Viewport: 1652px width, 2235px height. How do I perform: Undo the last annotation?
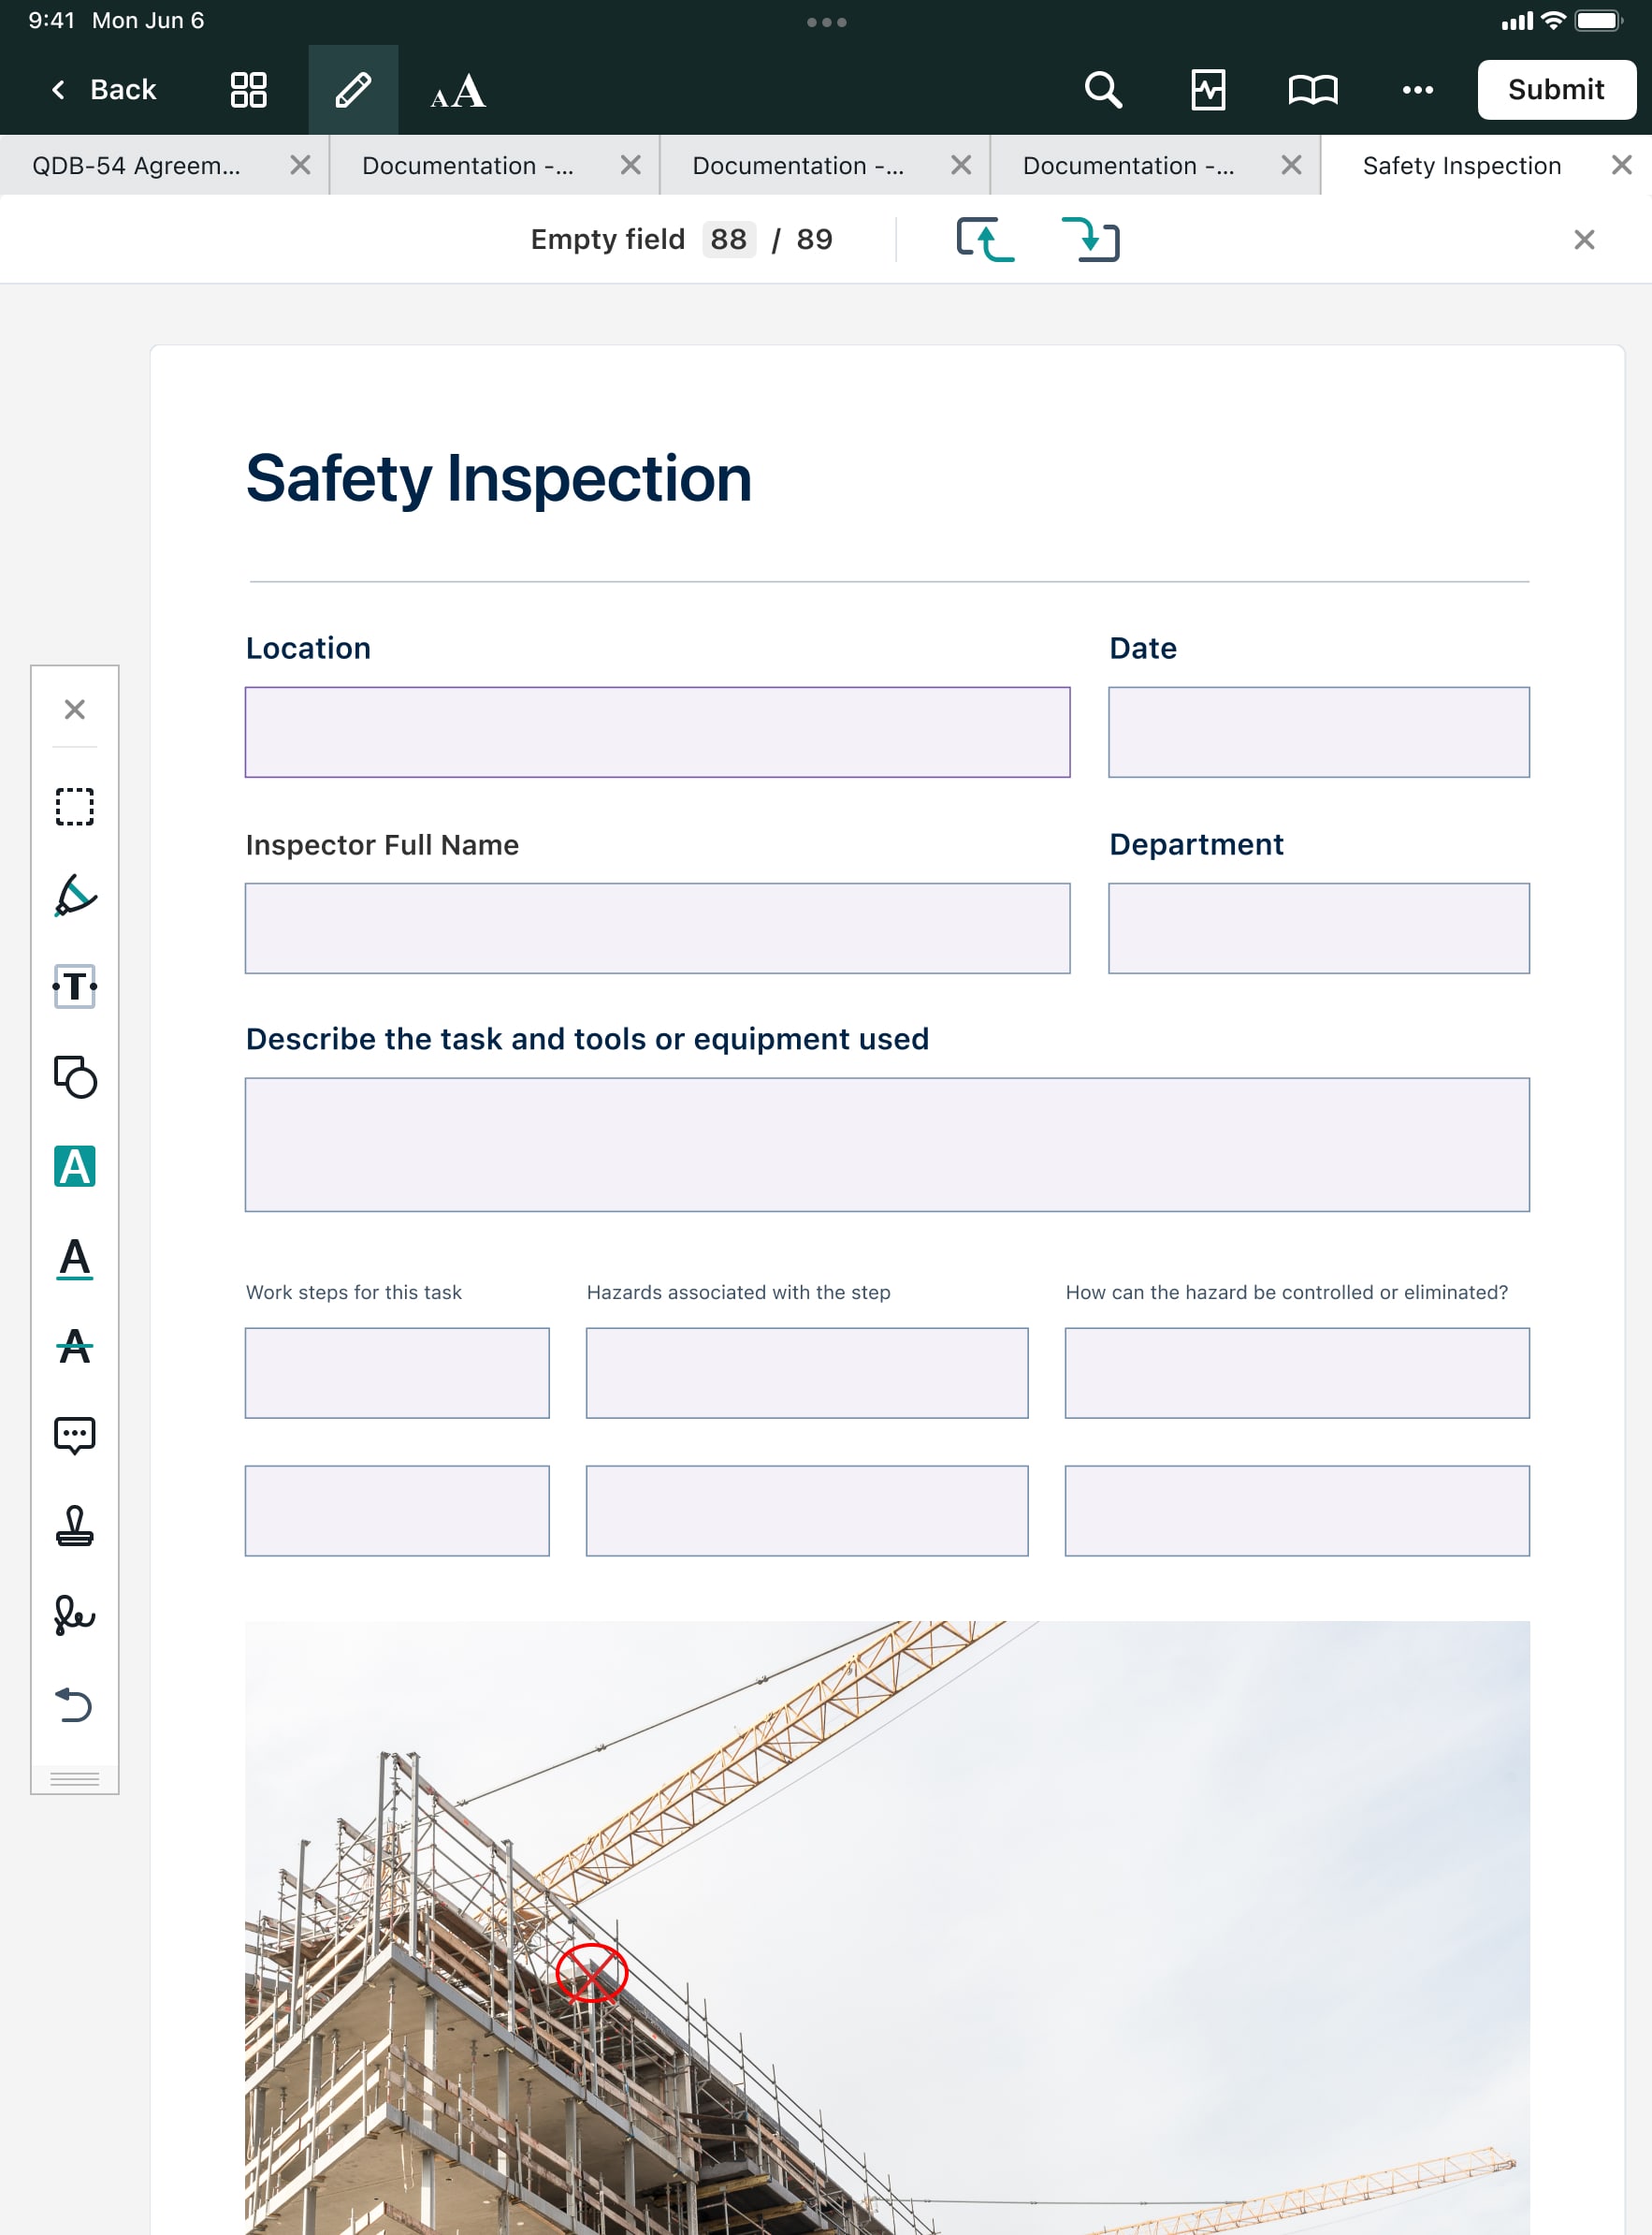coord(74,1703)
